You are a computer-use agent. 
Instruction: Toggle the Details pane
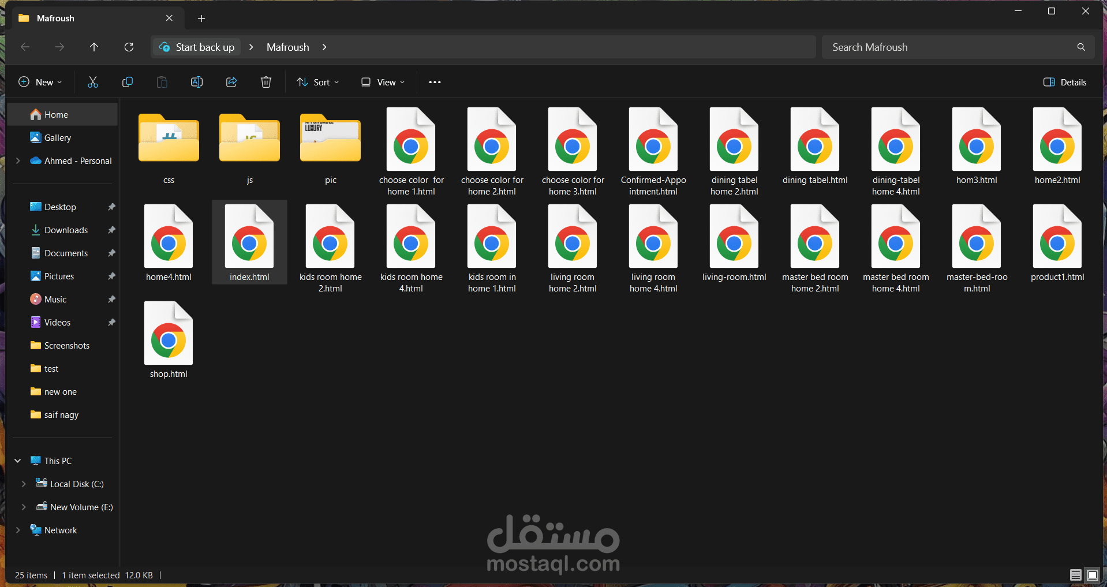pos(1065,82)
